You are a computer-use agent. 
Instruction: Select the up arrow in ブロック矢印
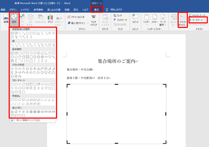click(20, 69)
